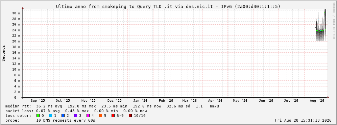Click the dark red 10/10 loss swatch
The width and height of the screenshot is (337, 125).
tap(130, 116)
